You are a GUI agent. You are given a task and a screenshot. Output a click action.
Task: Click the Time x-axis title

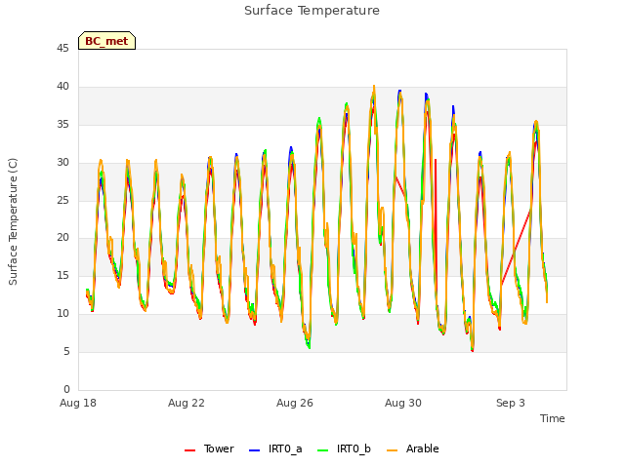click(553, 418)
